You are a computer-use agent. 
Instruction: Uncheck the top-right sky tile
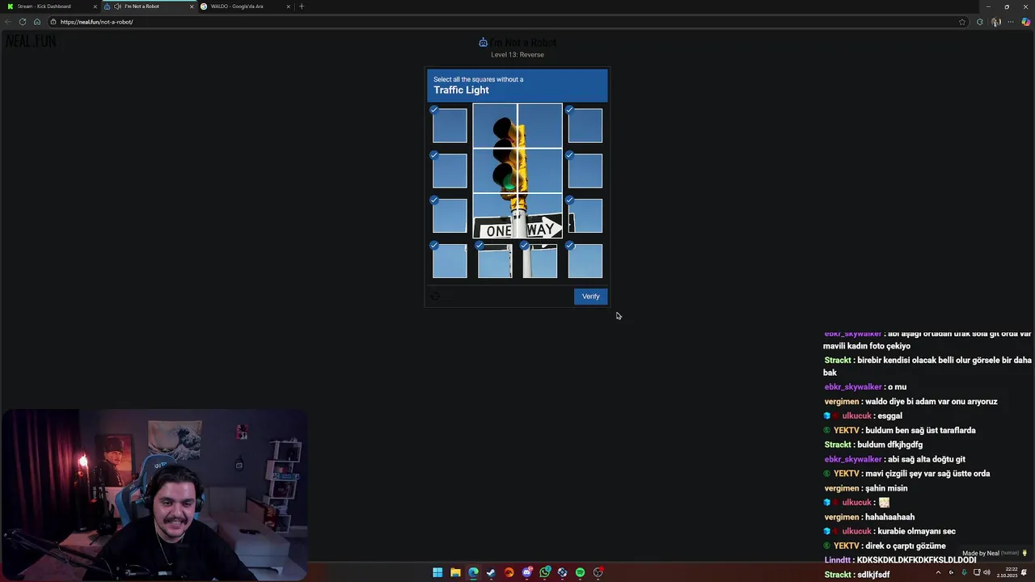coord(585,126)
